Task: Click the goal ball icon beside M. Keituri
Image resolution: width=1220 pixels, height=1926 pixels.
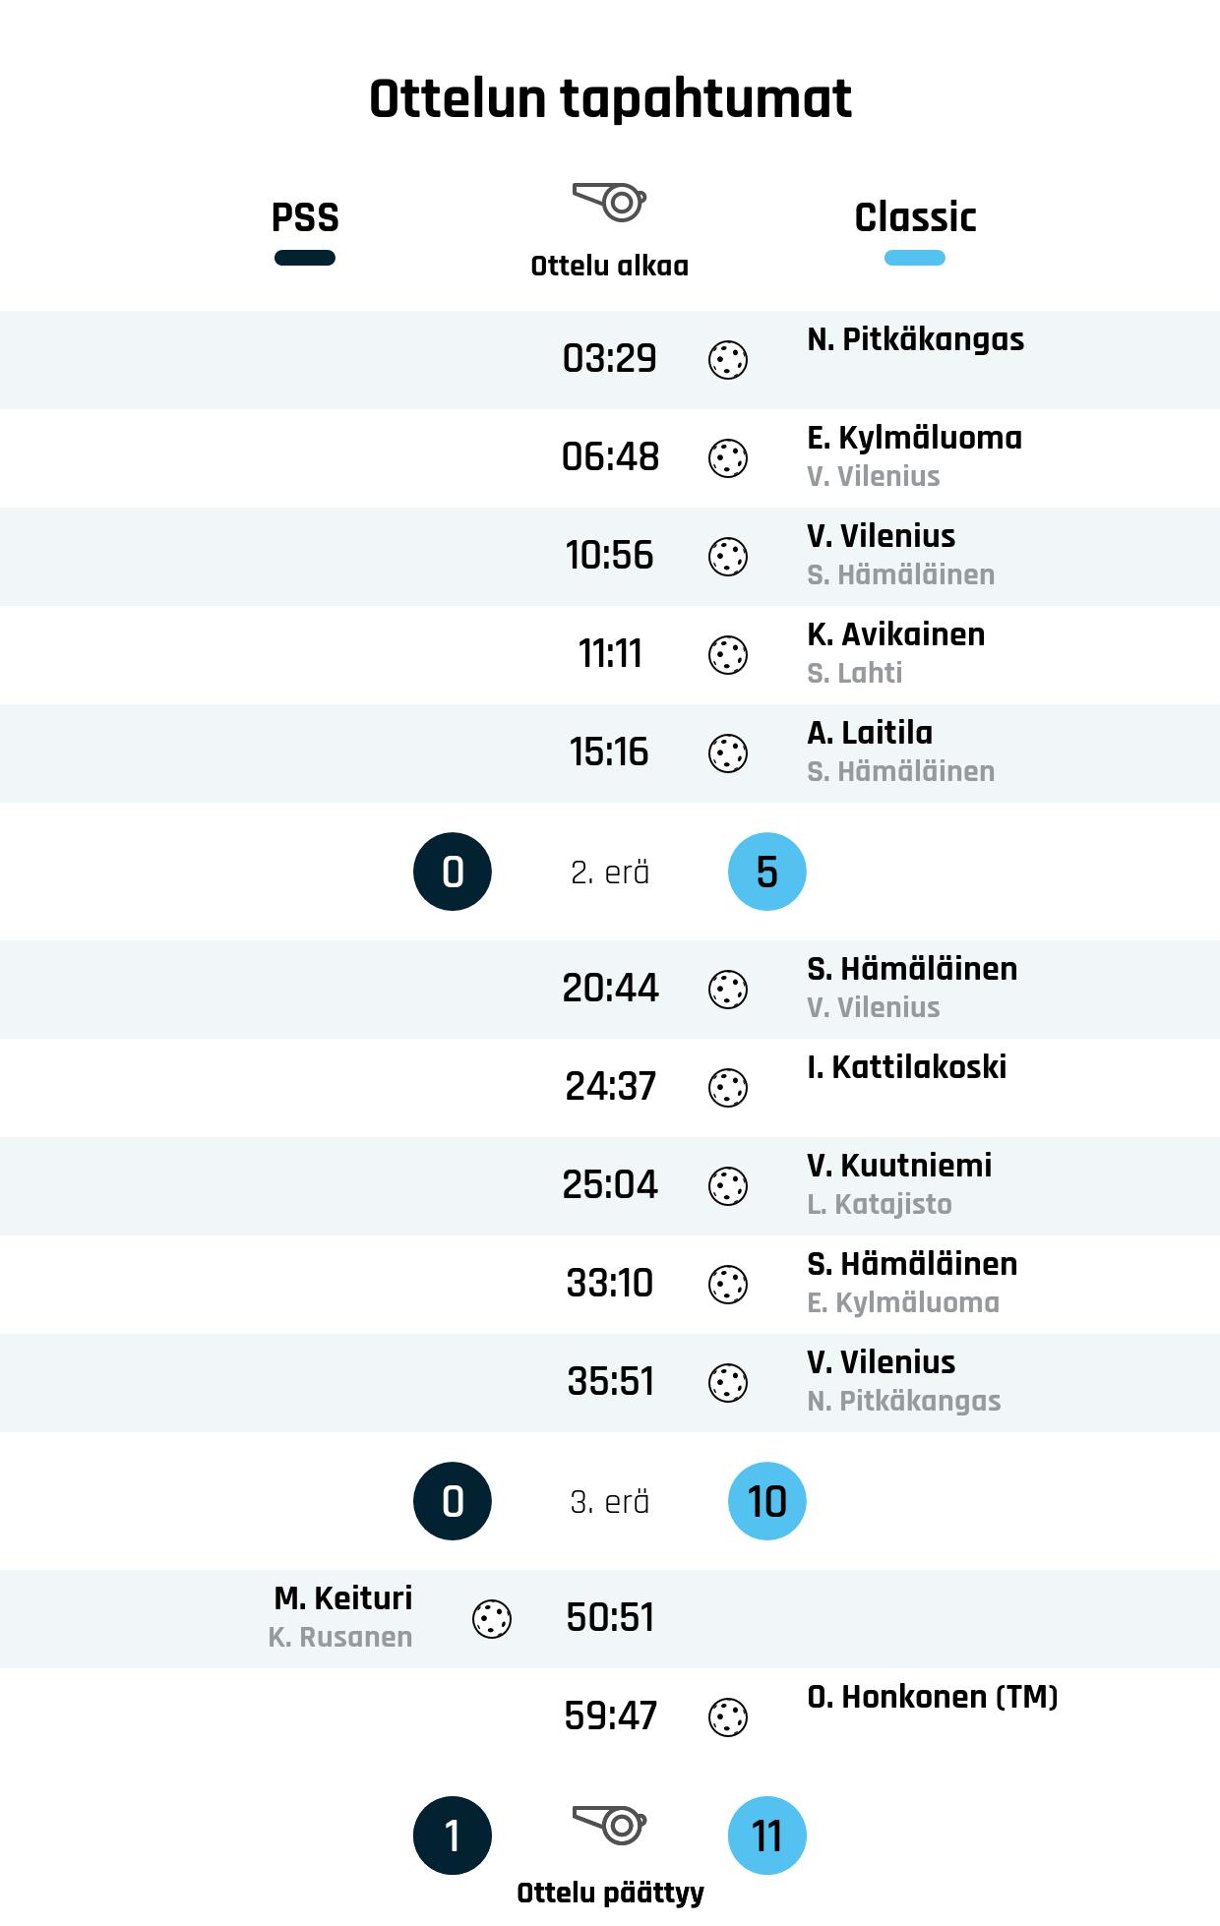Action: pyautogui.click(x=492, y=1619)
